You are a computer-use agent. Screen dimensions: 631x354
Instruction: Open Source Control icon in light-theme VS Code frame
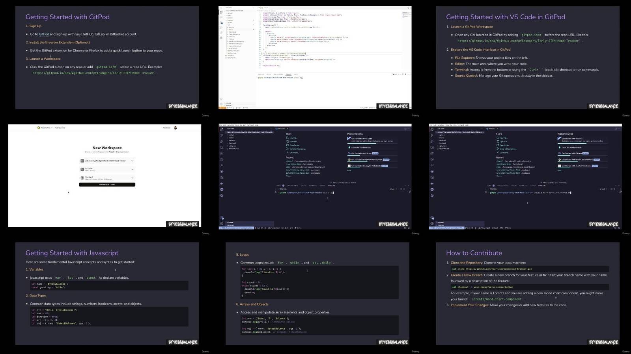(x=221, y=23)
